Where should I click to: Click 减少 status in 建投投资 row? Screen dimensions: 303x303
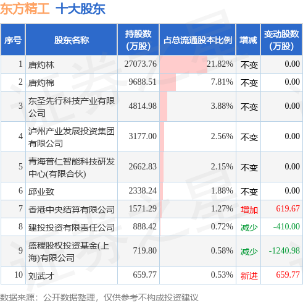pyautogui.click(x=249, y=228)
